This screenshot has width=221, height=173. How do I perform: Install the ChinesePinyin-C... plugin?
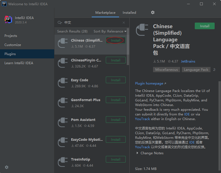tap(115, 60)
